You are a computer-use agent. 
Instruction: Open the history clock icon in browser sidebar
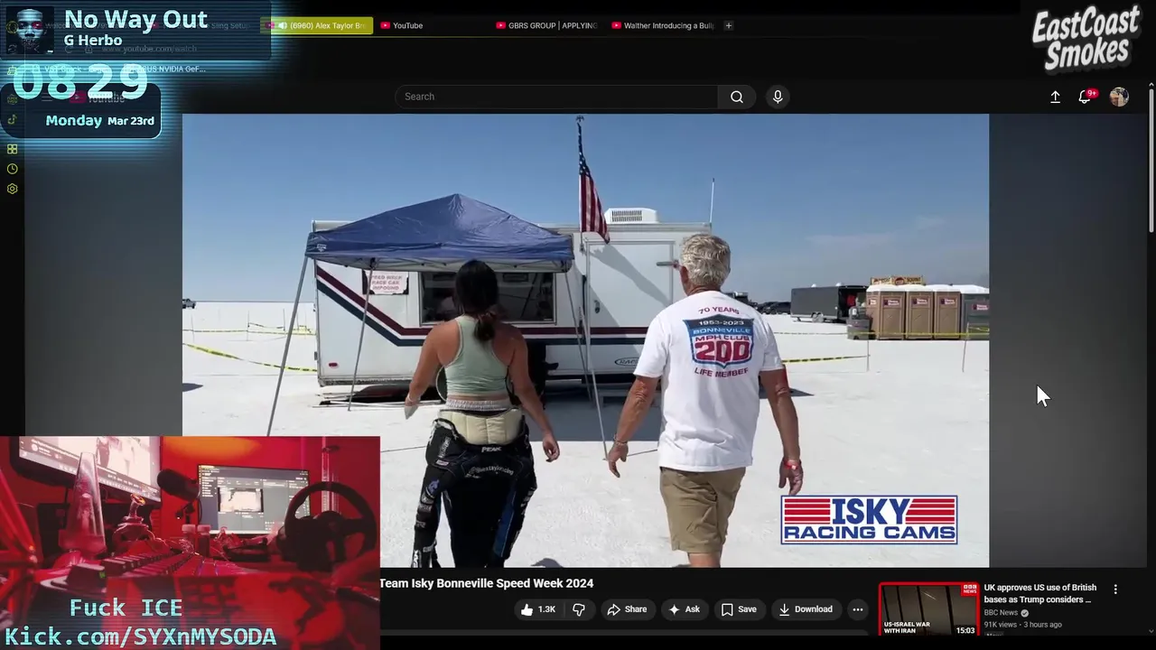coord(12,169)
